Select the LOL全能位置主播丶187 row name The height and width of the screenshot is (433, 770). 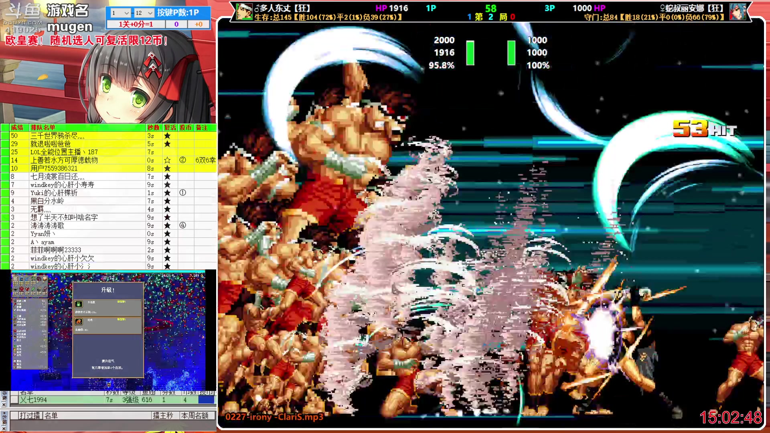coord(64,152)
